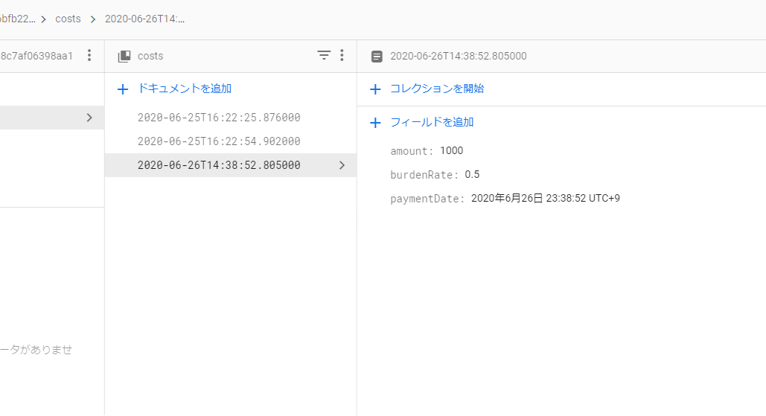Click the plus icon for コレクションを開始
This screenshot has width=766, height=416.
click(375, 89)
